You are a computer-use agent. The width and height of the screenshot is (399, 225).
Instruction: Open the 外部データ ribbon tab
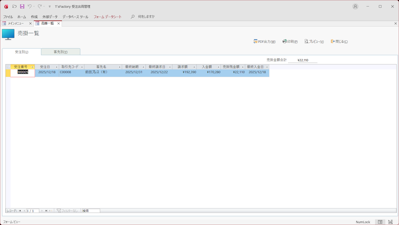(50, 17)
